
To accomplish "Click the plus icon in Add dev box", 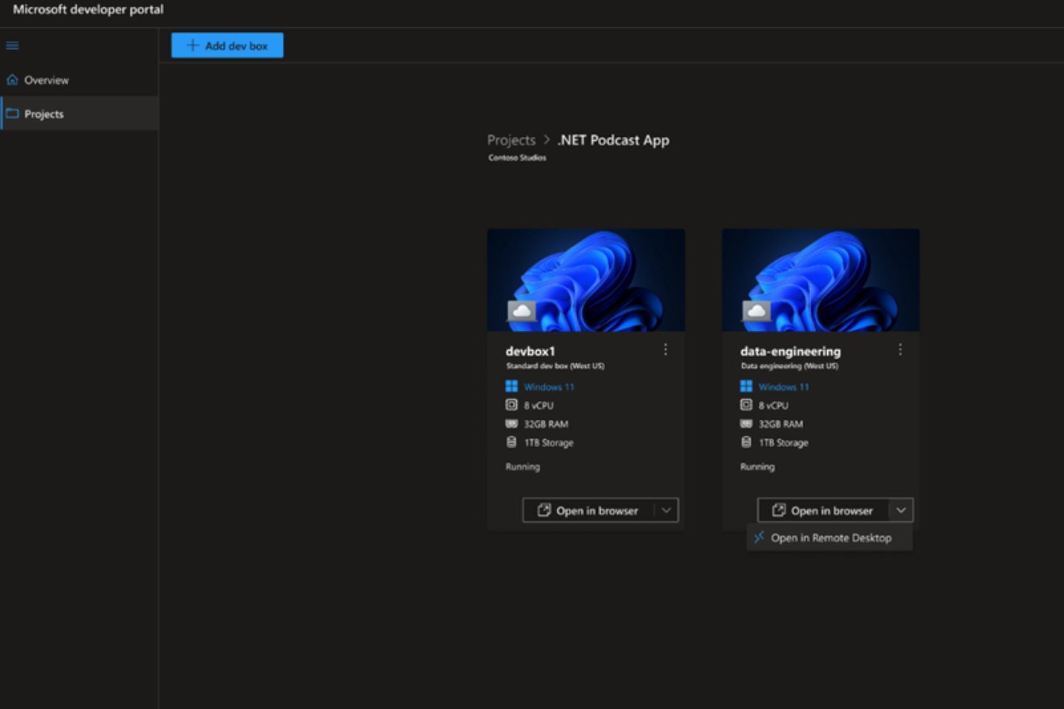I will [x=193, y=45].
